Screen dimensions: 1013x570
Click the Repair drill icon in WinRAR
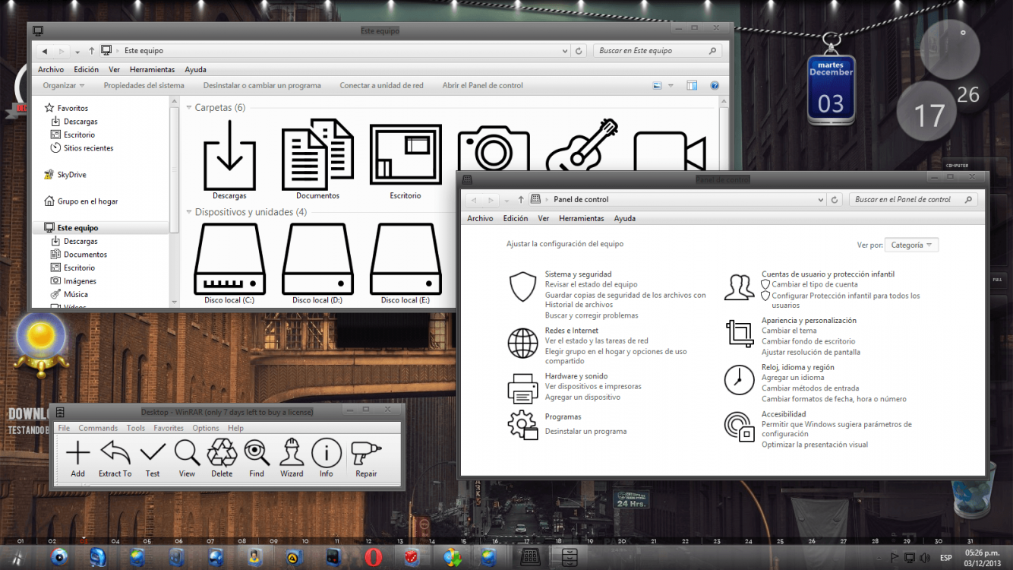coord(366,454)
